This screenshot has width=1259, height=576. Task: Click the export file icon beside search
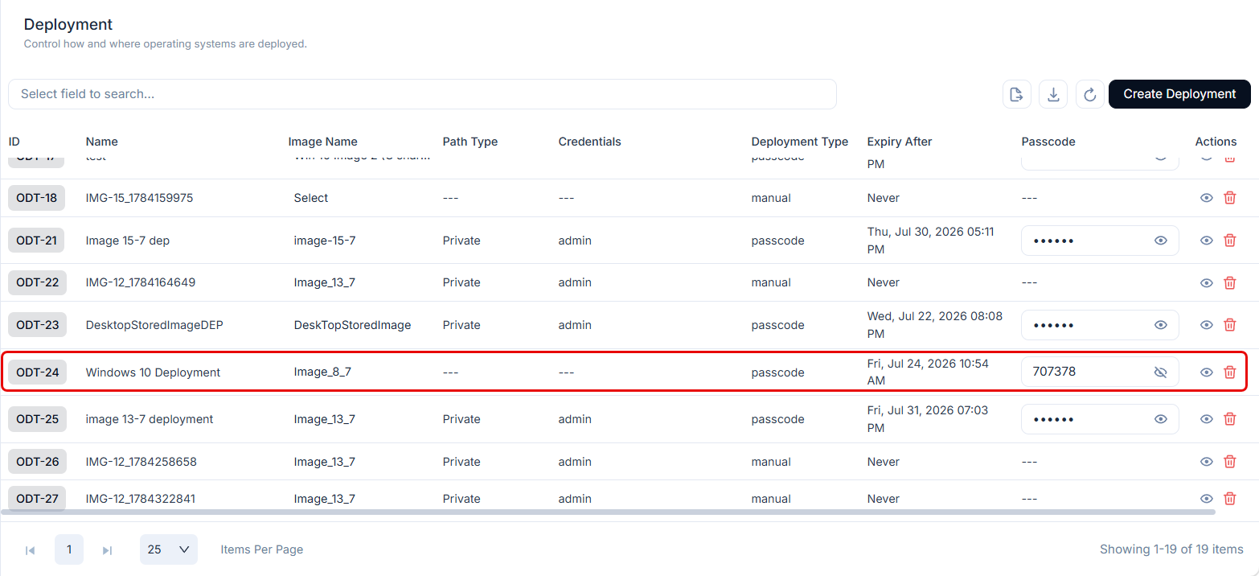1017,94
